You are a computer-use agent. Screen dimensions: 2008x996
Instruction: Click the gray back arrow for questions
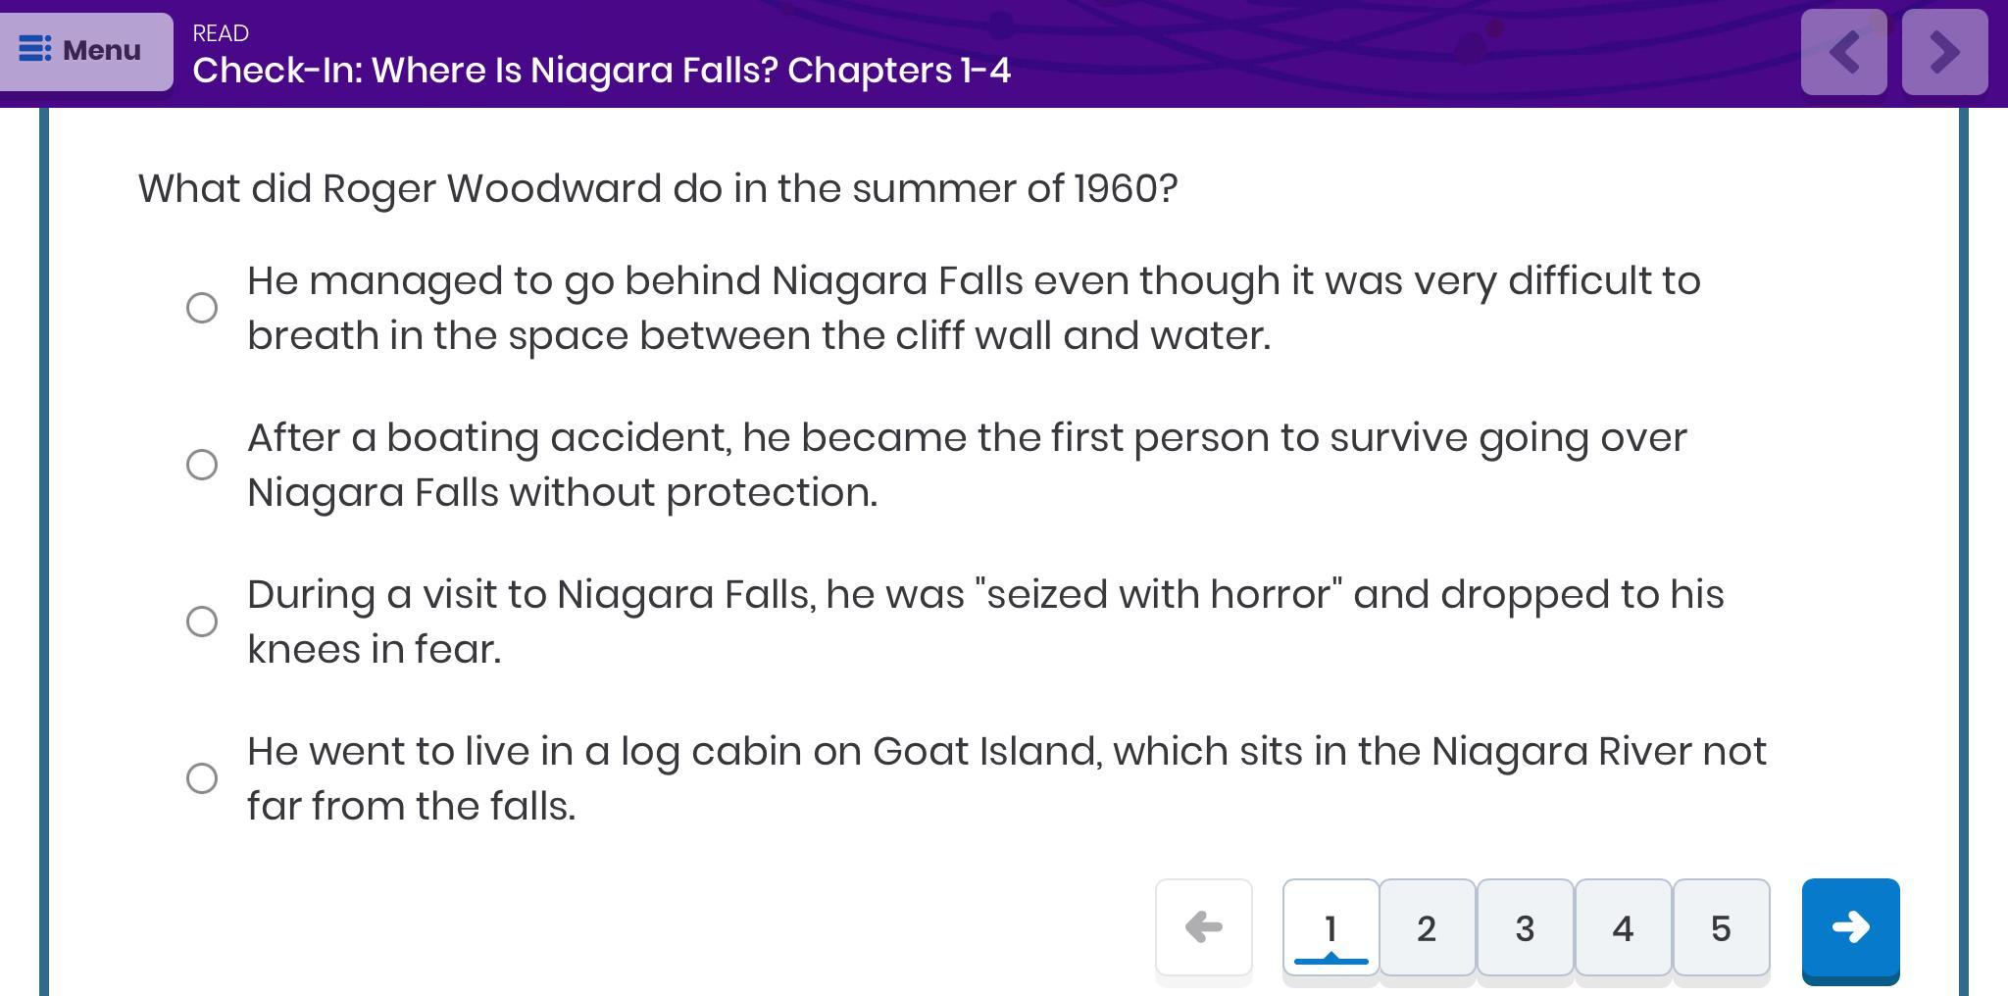(1203, 927)
